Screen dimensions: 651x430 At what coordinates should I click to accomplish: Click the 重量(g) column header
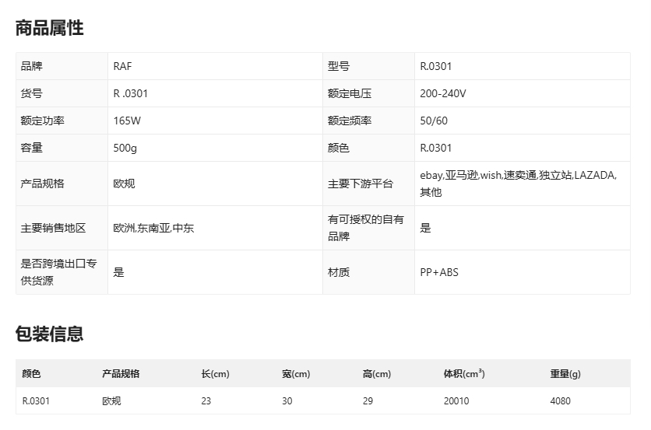565,374
